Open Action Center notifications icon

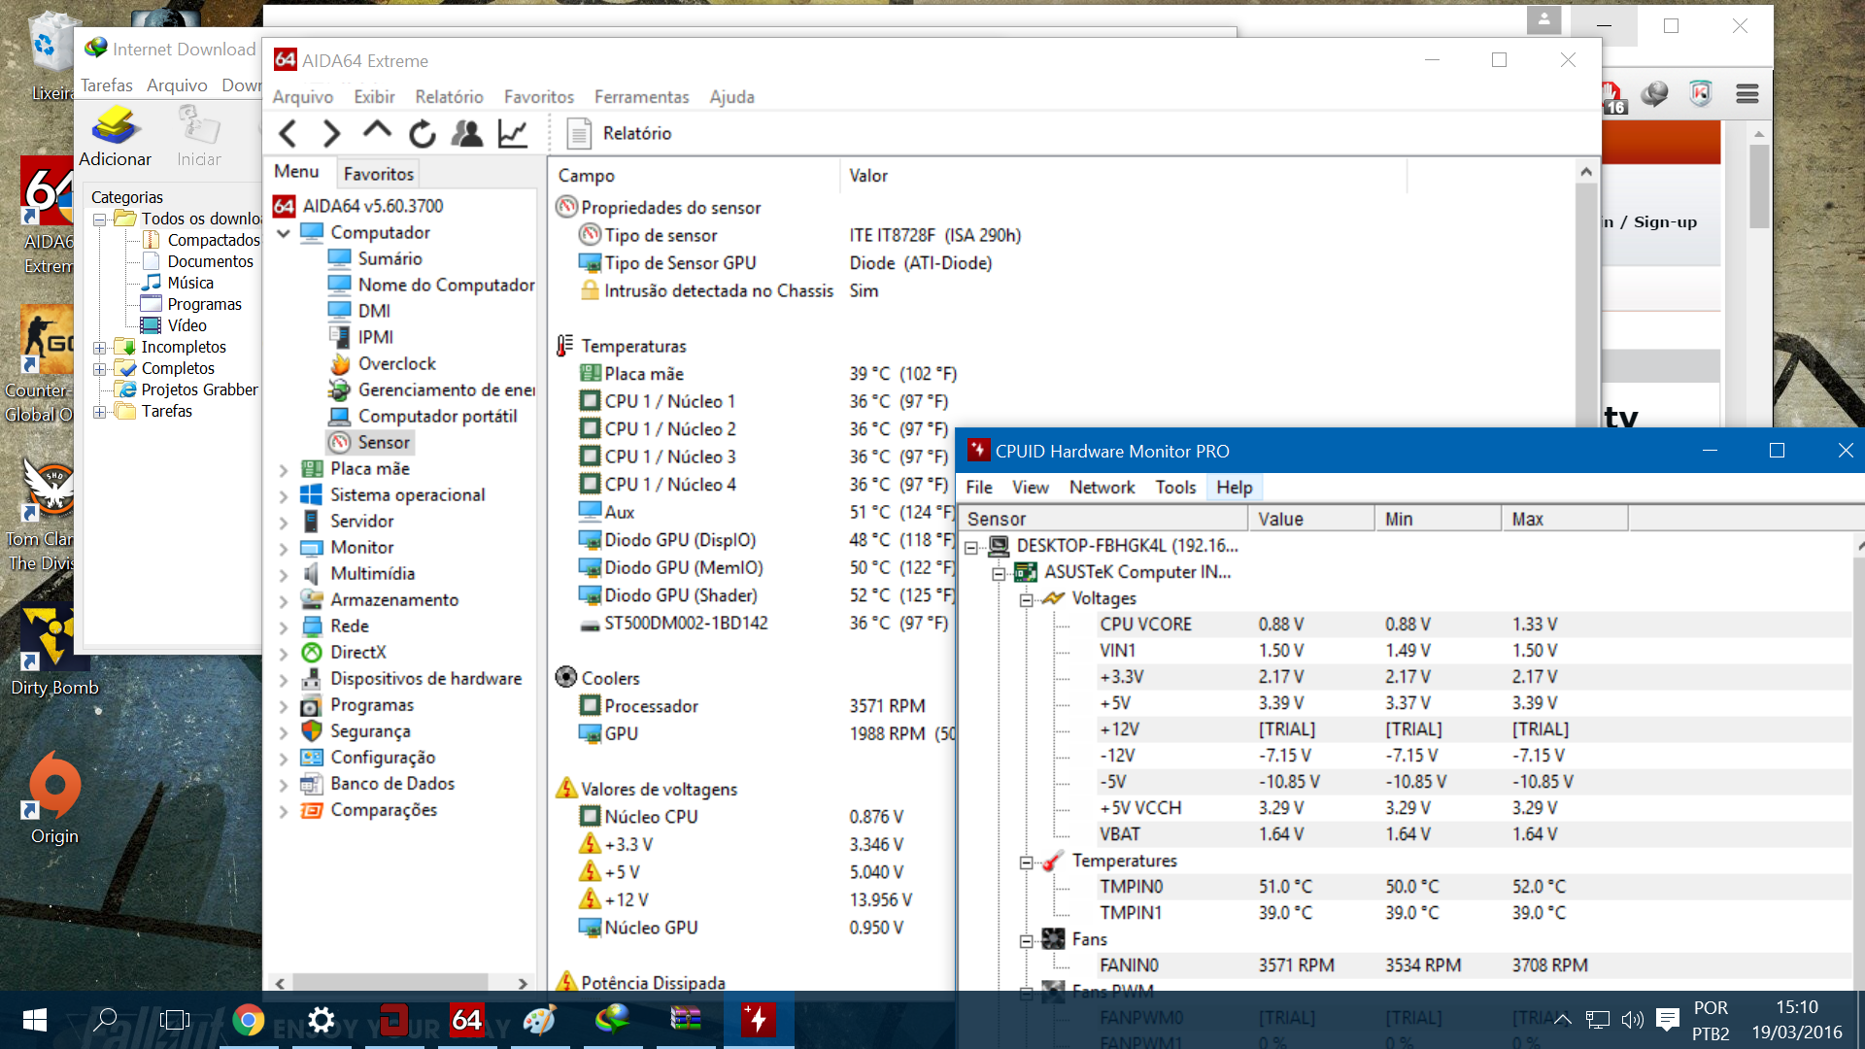1668,1020
